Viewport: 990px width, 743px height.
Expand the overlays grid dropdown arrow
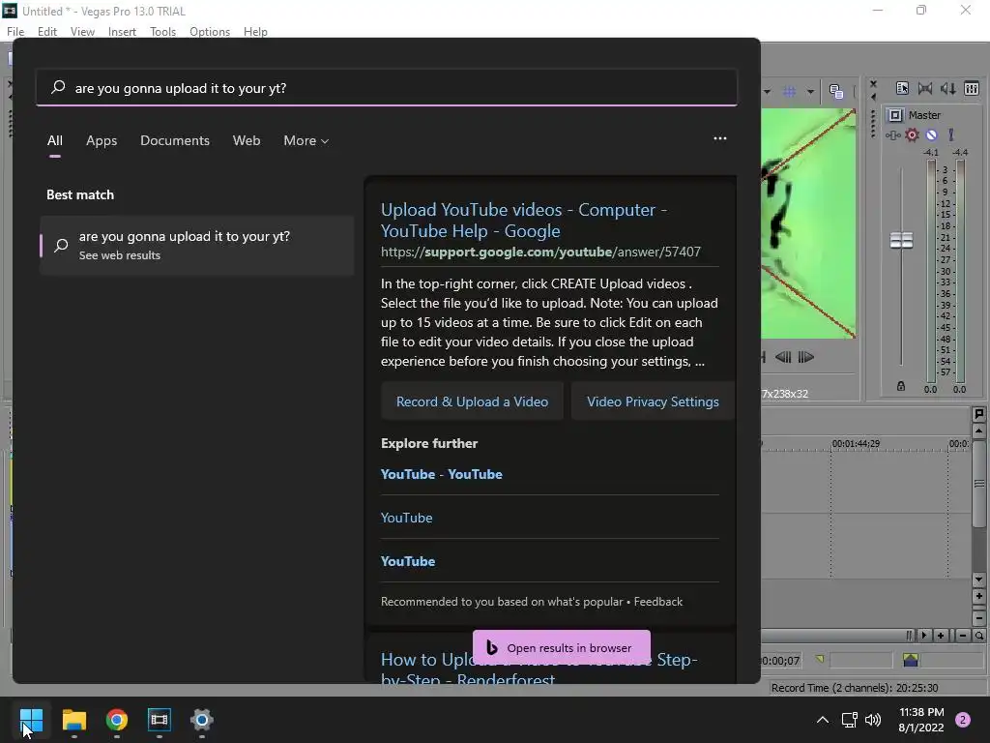click(810, 92)
